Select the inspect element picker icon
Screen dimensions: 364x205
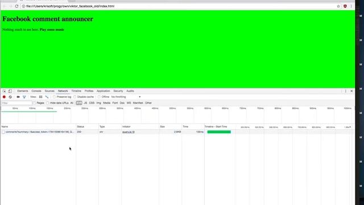pyautogui.click(x=4, y=91)
